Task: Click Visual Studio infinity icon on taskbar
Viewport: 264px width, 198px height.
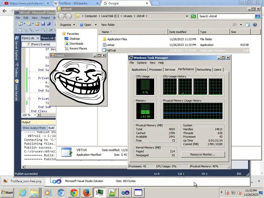Action: 126,192
